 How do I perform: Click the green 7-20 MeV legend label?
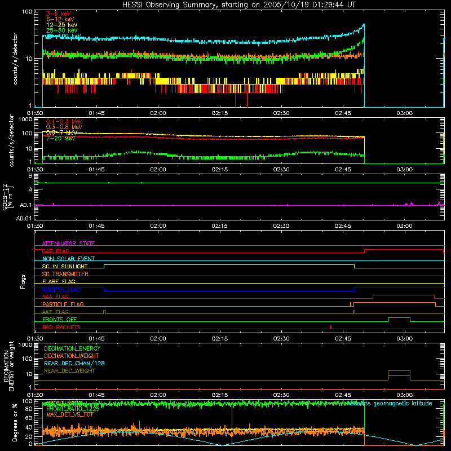point(60,138)
